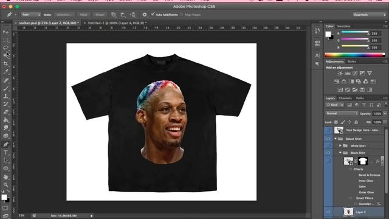Open path alignment options
This screenshot has height=219, width=389.
(x=123, y=15)
